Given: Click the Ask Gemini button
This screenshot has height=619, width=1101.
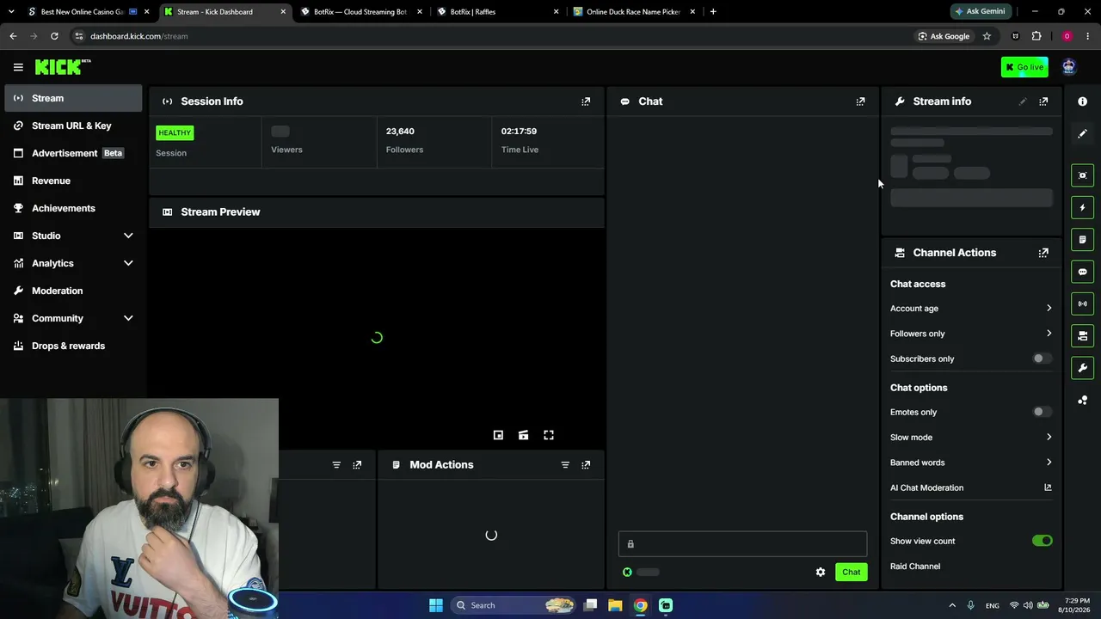Looking at the screenshot, I should [x=980, y=12].
